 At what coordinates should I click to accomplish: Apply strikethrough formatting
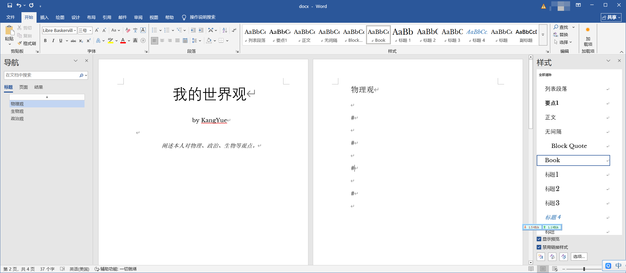point(73,41)
